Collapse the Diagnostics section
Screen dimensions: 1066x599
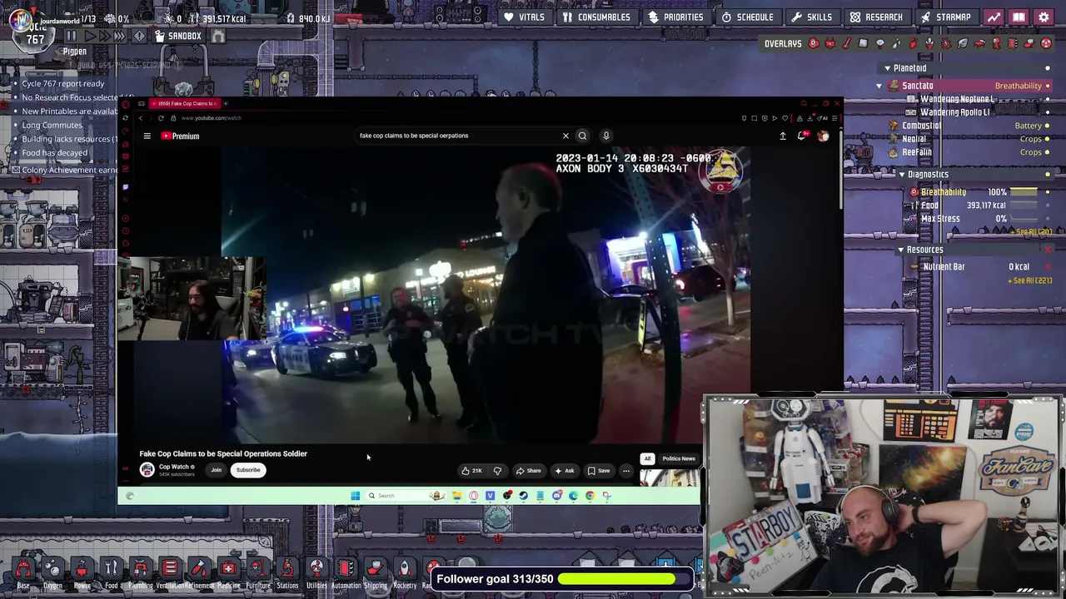pyautogui.click(x=901, y=175)
